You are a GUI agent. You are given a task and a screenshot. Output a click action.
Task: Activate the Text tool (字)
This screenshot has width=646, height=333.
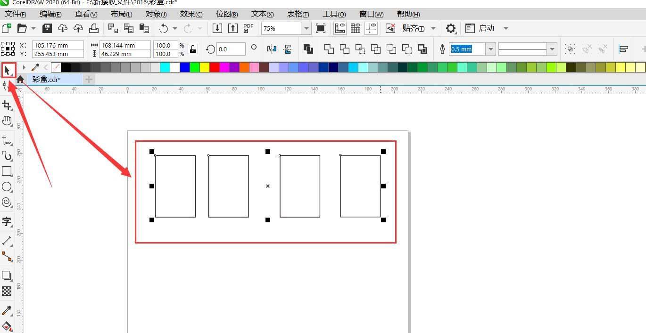pos(7,221)
